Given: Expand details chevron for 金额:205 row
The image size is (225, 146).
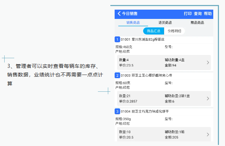Looking at the screenshot, I should (208, 134).
